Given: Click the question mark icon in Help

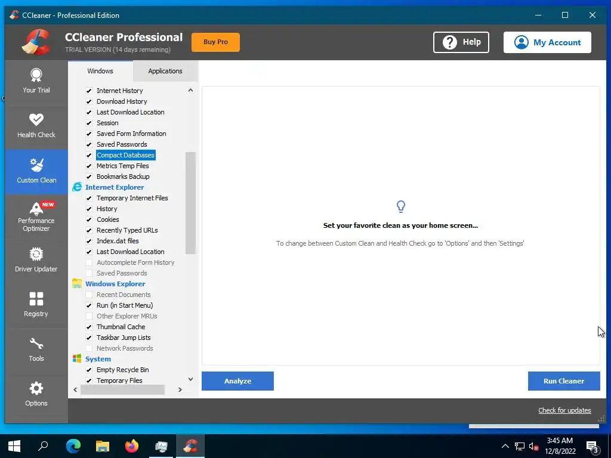Looking at the screenshot, I should click(x=450, y=42).
